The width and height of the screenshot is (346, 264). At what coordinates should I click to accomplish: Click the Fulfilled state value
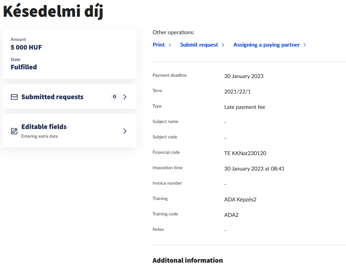pyautogui.click(x=24, y=67)
